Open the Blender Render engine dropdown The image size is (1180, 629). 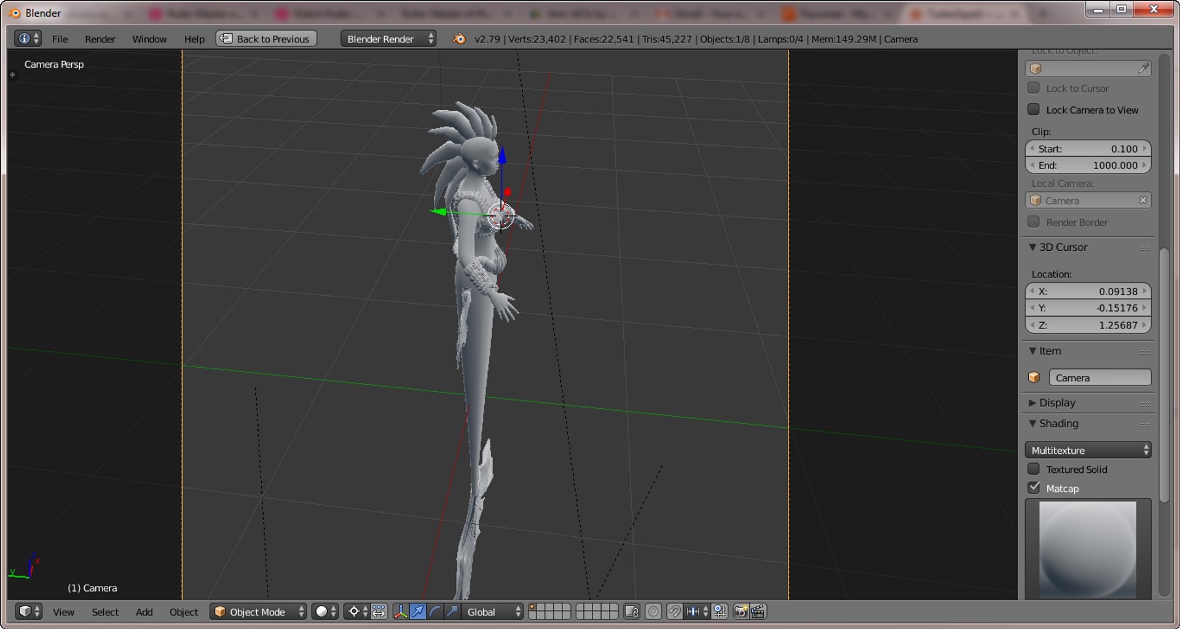tap(388, 39)
